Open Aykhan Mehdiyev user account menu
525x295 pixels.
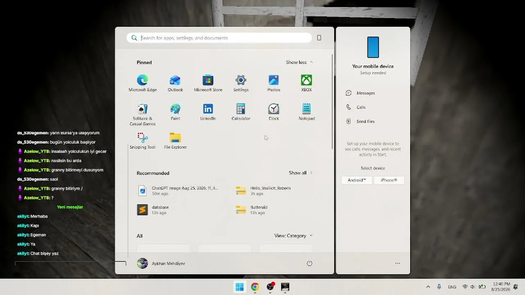click(161, 263)
